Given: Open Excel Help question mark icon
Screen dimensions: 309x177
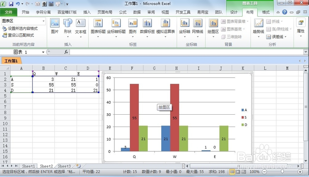Looking at the screenshot, I should click(285, 12).
